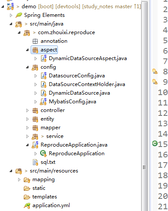Collapse the com.zhouixi.reproduce package
This screenshot has width=168, height=211.
[19, 32]
